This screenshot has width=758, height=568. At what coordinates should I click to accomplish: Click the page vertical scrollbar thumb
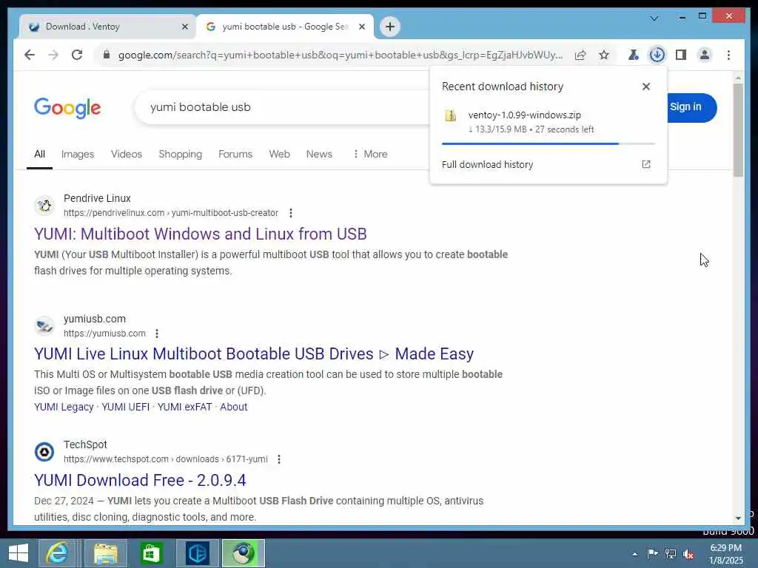pyautogui.click(x=738, y=130)
